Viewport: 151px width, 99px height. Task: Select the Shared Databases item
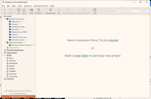[x=15, y=50]
